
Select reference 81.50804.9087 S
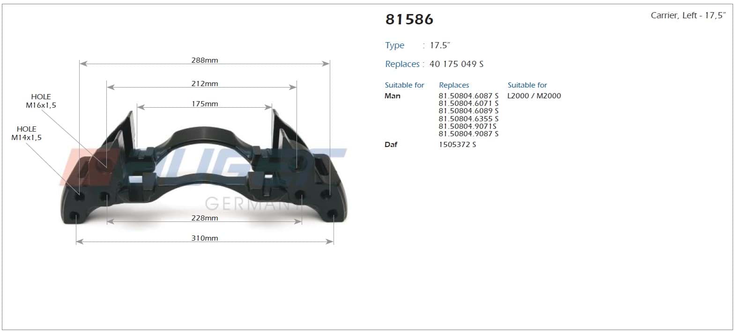(x=468, y=134)
